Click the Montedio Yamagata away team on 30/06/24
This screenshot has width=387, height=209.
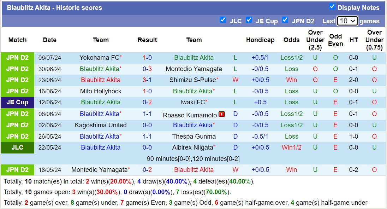pos(194,69)
